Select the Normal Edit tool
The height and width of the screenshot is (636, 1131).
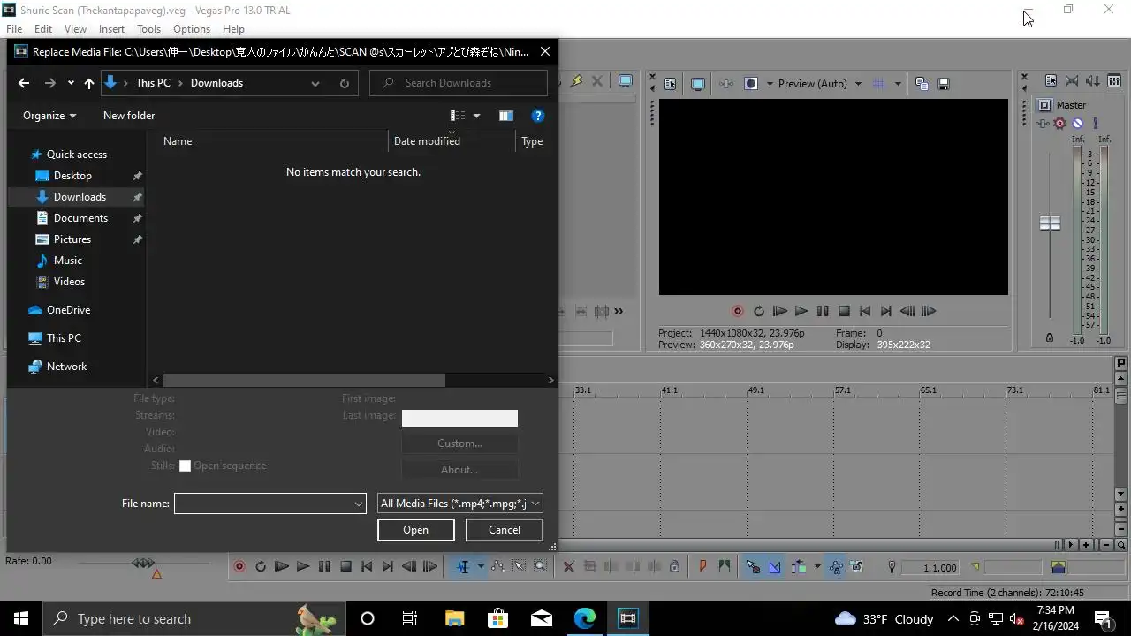click(462, 567)
